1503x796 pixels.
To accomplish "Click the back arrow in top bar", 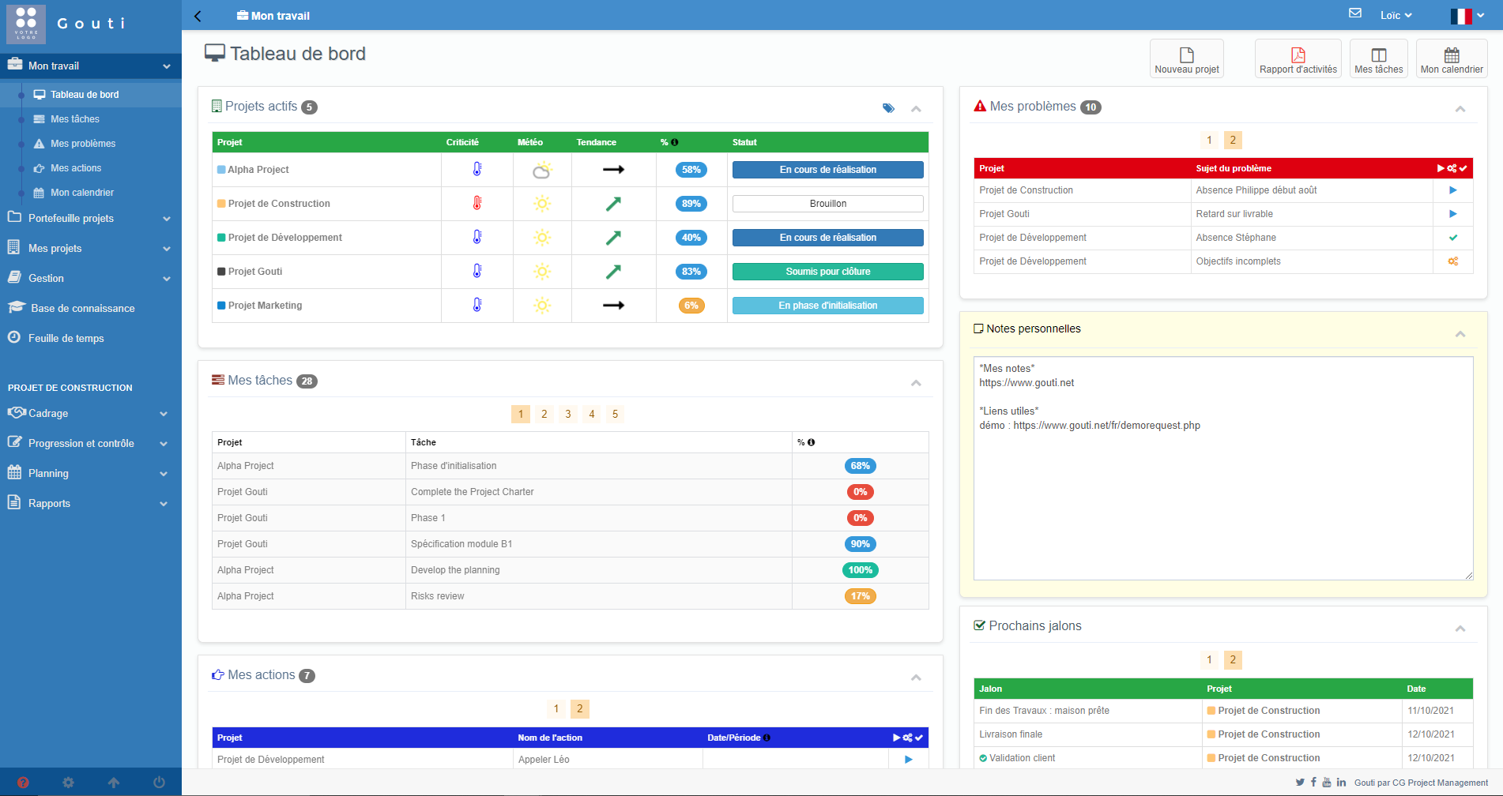I will point(198,16).
